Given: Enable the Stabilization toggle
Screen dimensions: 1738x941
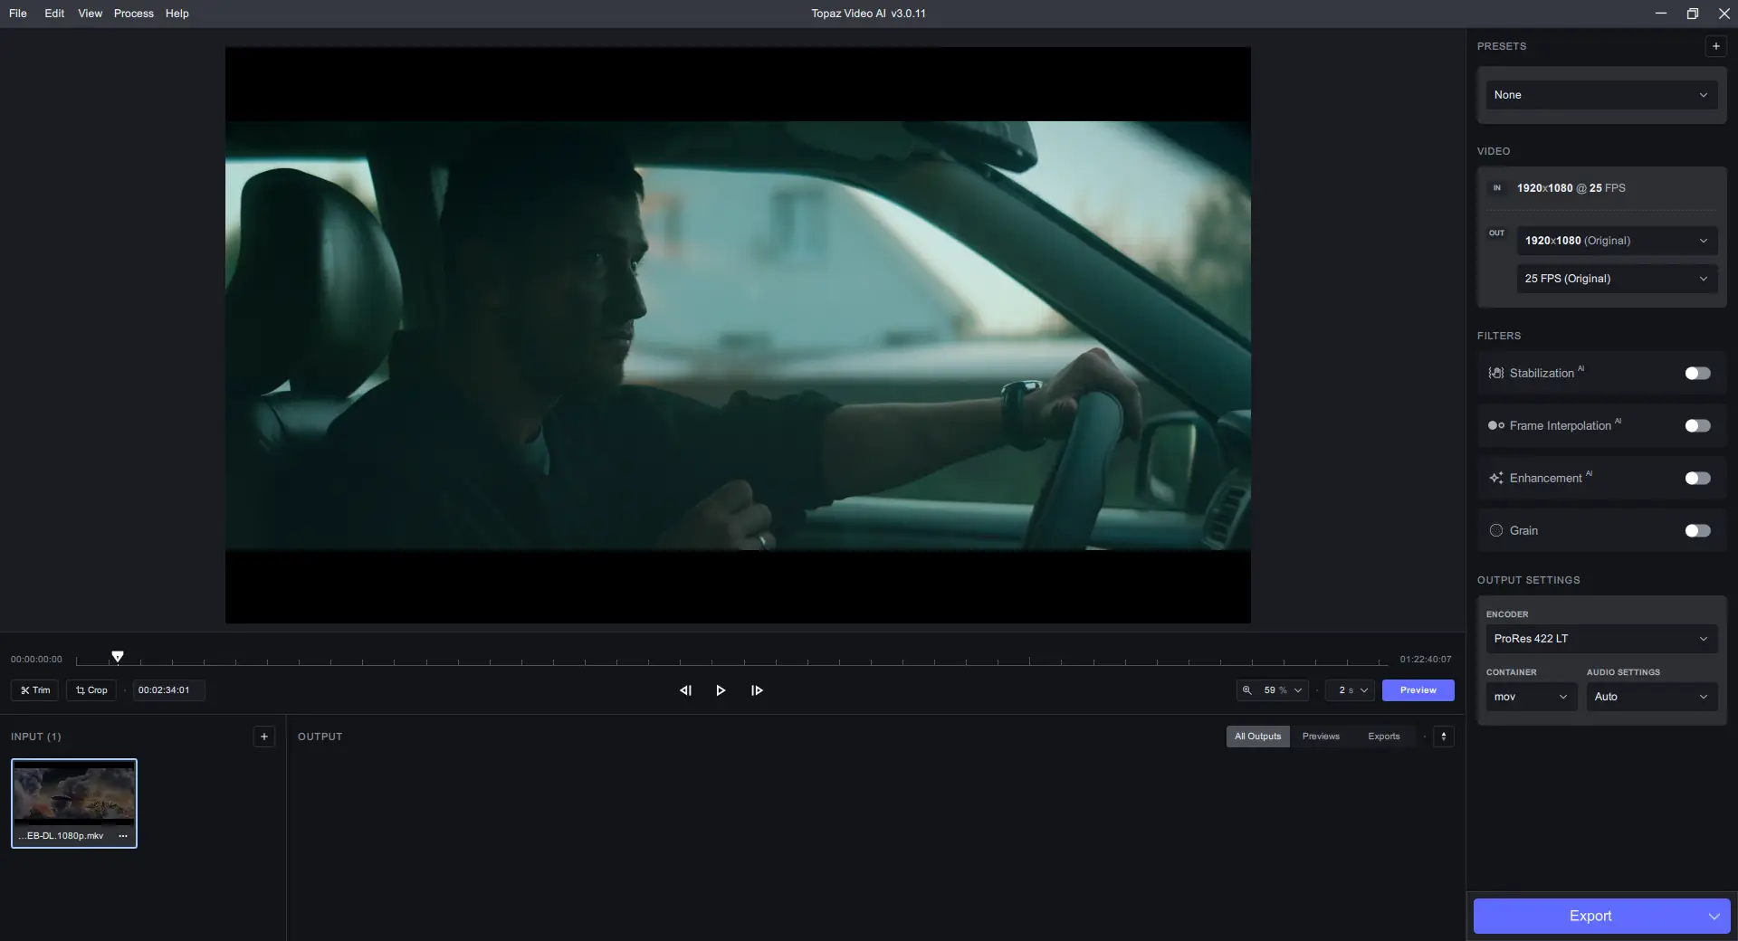Looking at the screenshot, I should tap(1697, 374).
